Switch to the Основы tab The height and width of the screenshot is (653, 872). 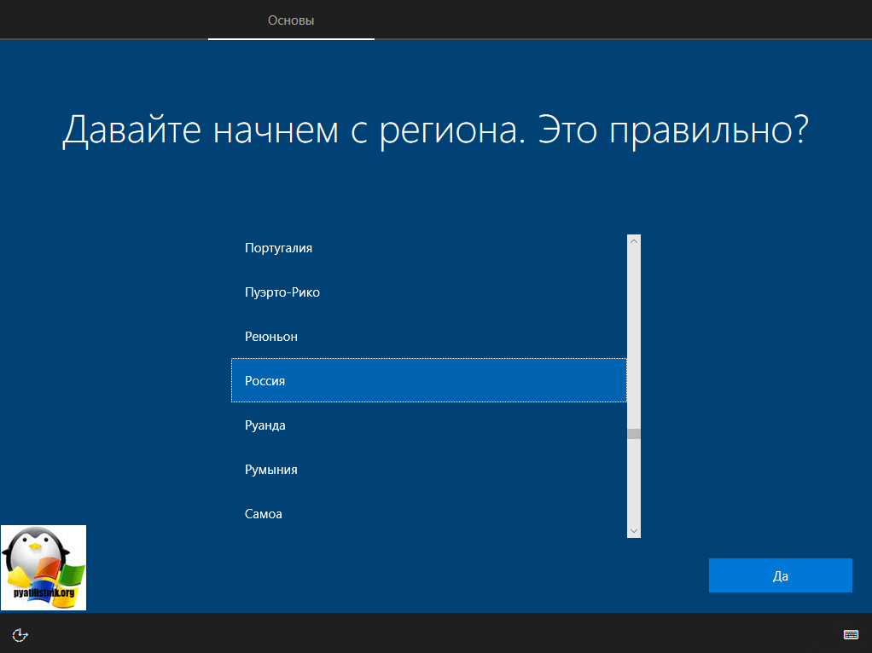coord(291,20)
